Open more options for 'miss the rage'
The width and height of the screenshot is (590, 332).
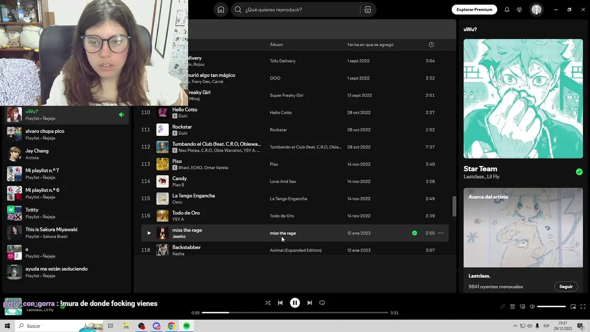[441, 233]
